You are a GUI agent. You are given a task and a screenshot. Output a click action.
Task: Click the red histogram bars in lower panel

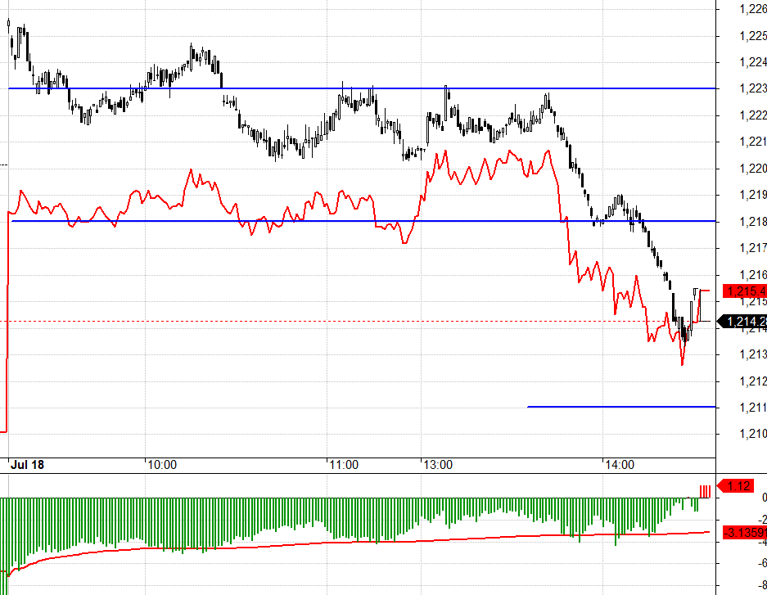pos(705,491)
